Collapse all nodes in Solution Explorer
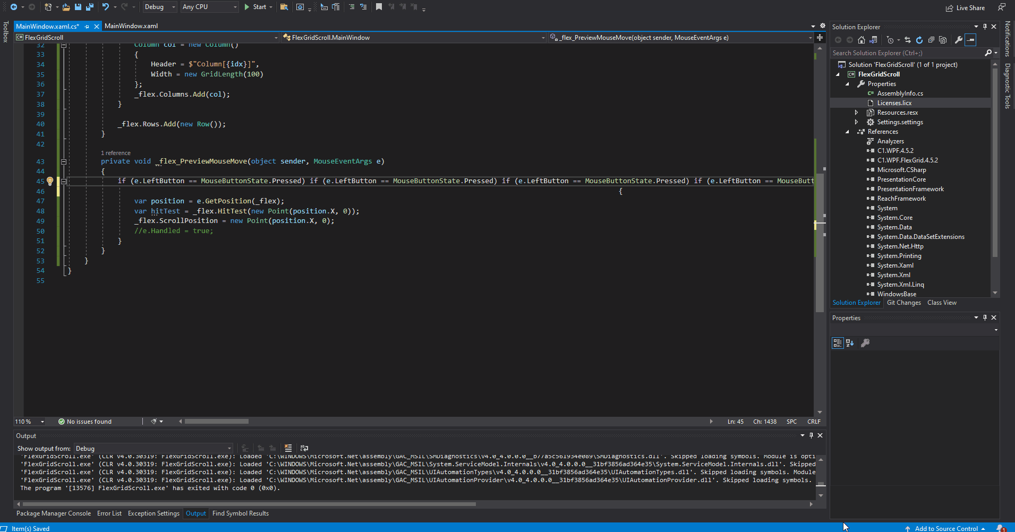Viewport: 1015px width, 532px height. (x=932, y=40)
